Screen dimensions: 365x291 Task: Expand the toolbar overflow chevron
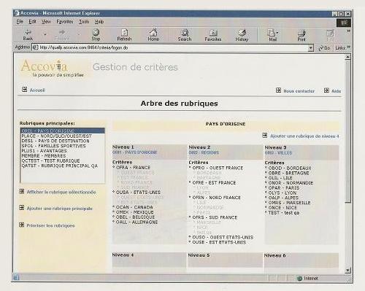[x=349, y=31]
